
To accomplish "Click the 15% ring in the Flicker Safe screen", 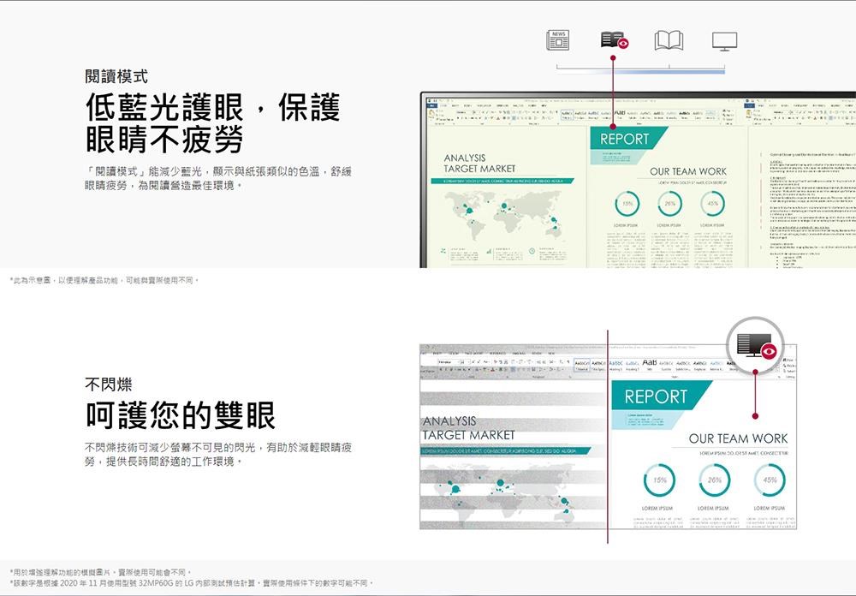I will tap(657, 480).
